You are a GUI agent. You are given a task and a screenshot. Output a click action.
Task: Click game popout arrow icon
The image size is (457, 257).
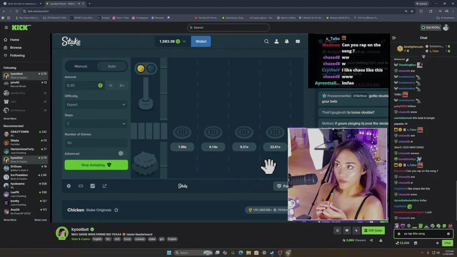coord(105,186)
